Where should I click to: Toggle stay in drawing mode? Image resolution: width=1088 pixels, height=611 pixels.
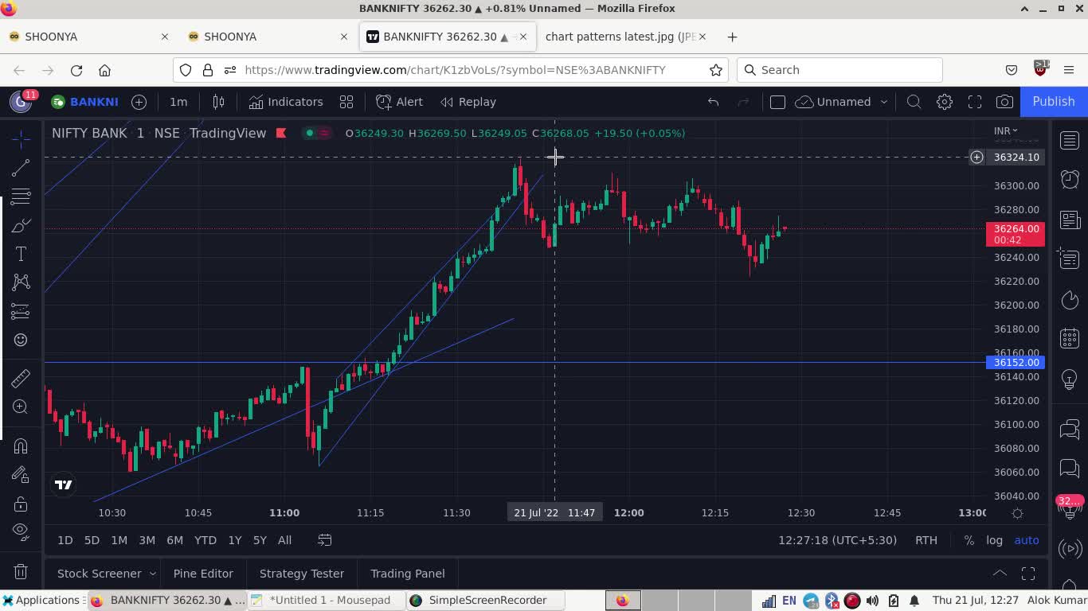coord(21,475)
